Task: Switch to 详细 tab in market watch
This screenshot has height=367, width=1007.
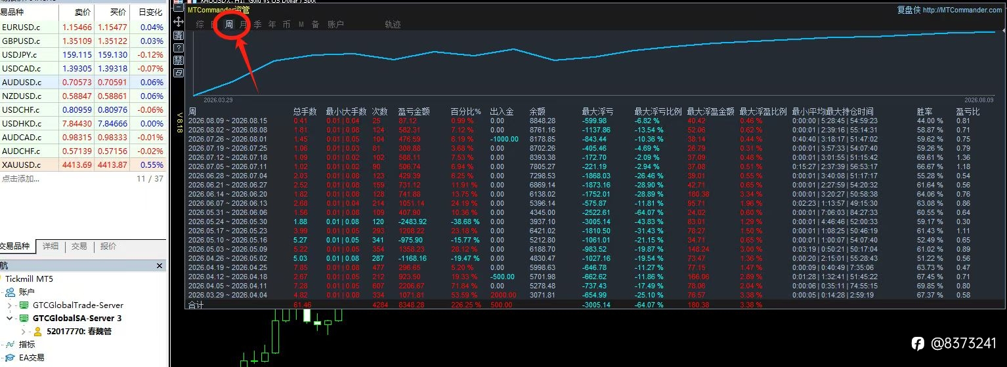Action: click(51, 246)
